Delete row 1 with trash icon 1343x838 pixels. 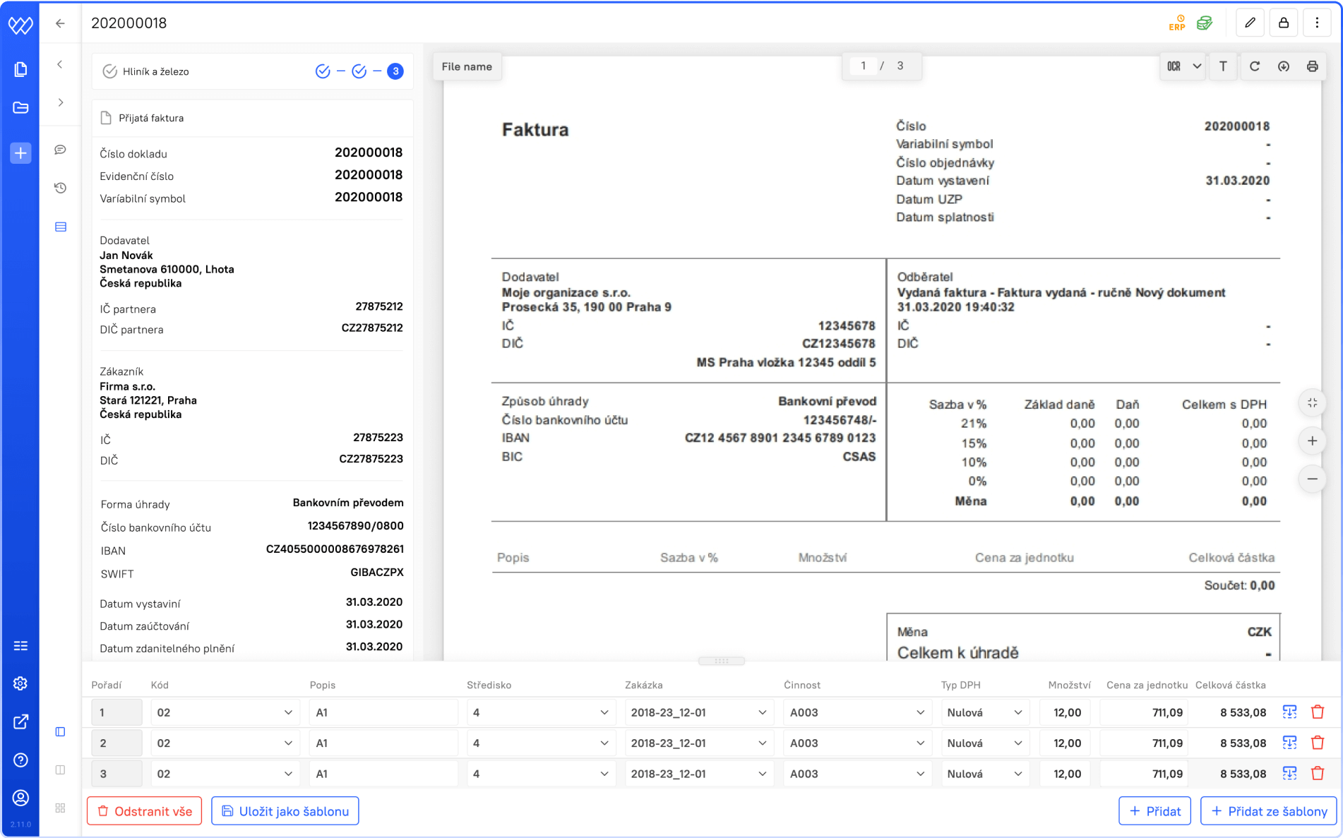[x=1318, y=712]
